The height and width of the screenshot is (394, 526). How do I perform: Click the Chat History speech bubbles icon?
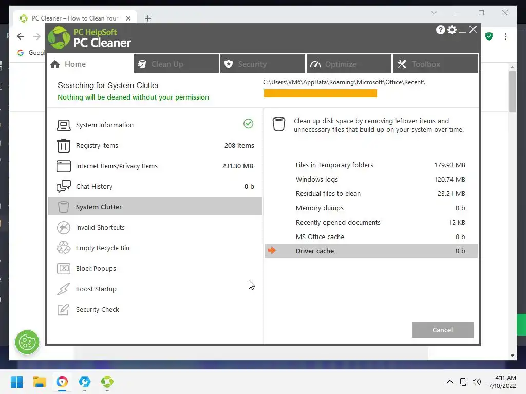tap(63, 186)
